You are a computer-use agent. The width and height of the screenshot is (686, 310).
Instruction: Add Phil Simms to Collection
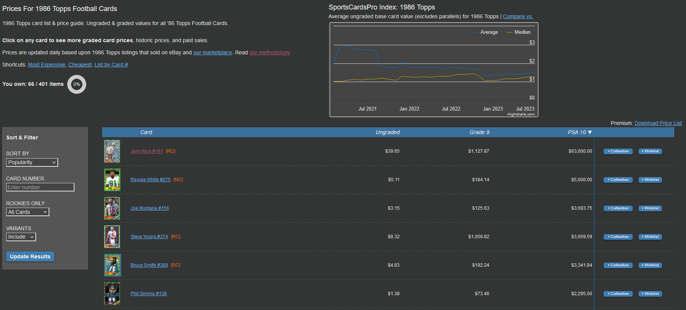tap(618, 294)
